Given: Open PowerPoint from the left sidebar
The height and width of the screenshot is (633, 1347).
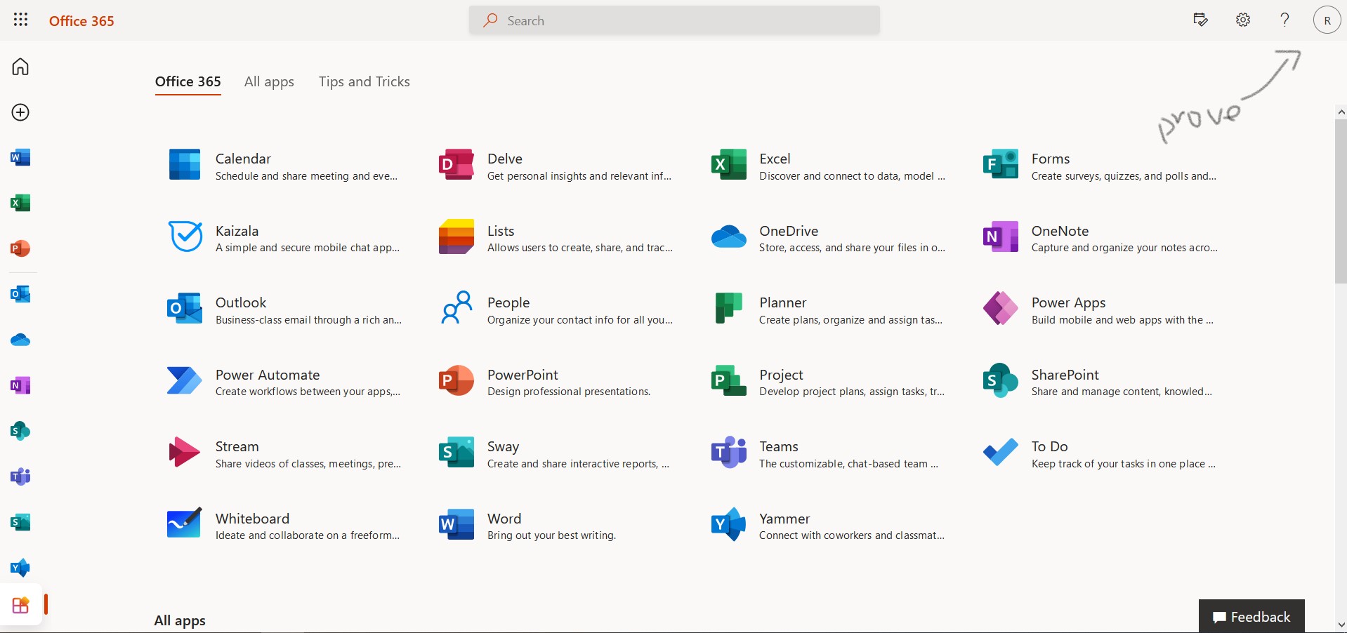Looking at the screenshot, I should tap(20, 248).
